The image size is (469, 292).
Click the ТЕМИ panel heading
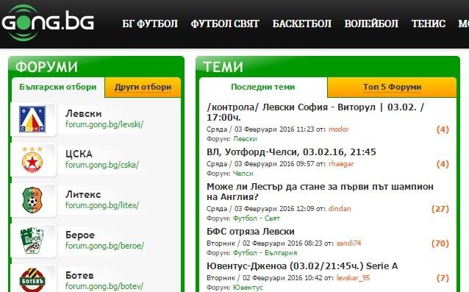[x=223, y=67]
